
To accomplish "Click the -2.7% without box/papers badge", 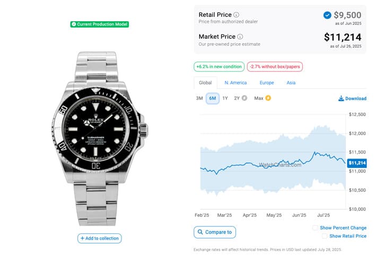I will 275,67.
